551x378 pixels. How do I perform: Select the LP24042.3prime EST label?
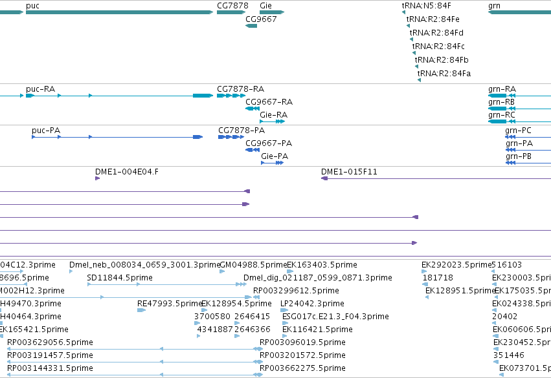click(x=312, y=304)
